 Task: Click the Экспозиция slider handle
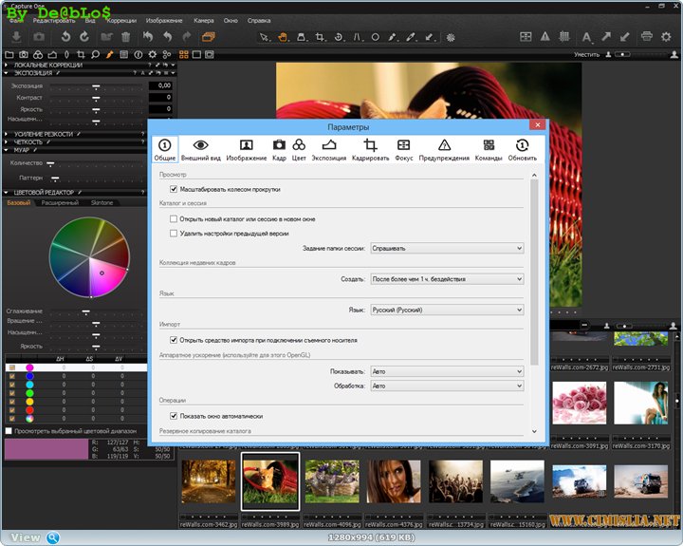(x=96, y=85)
